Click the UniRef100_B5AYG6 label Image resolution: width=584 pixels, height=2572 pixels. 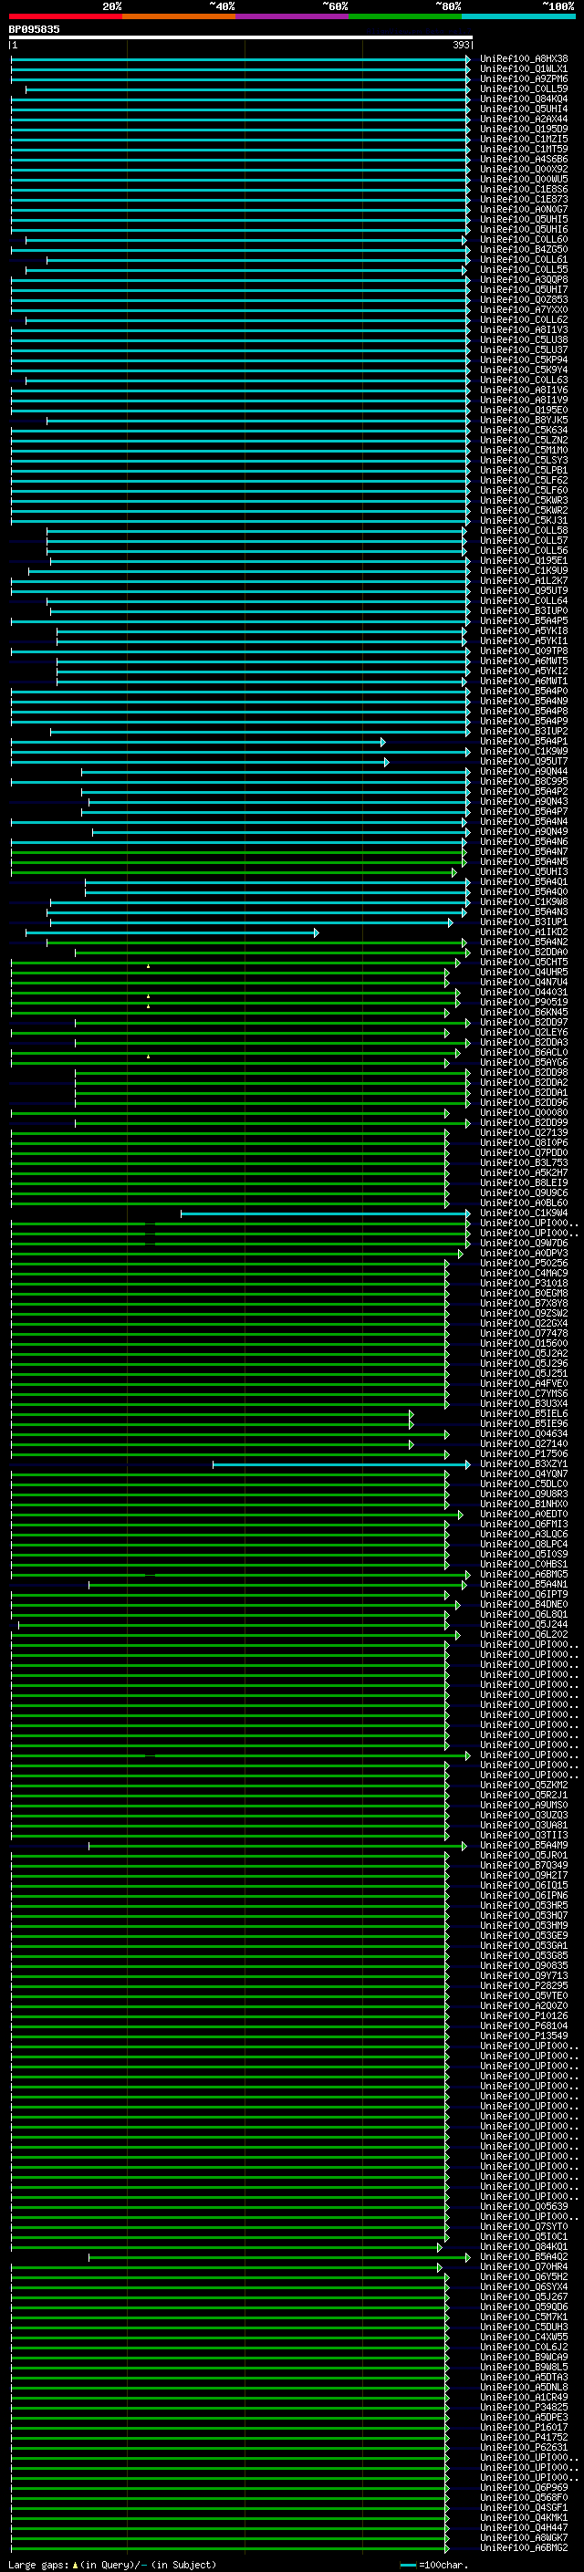[x=523, y=1062]
